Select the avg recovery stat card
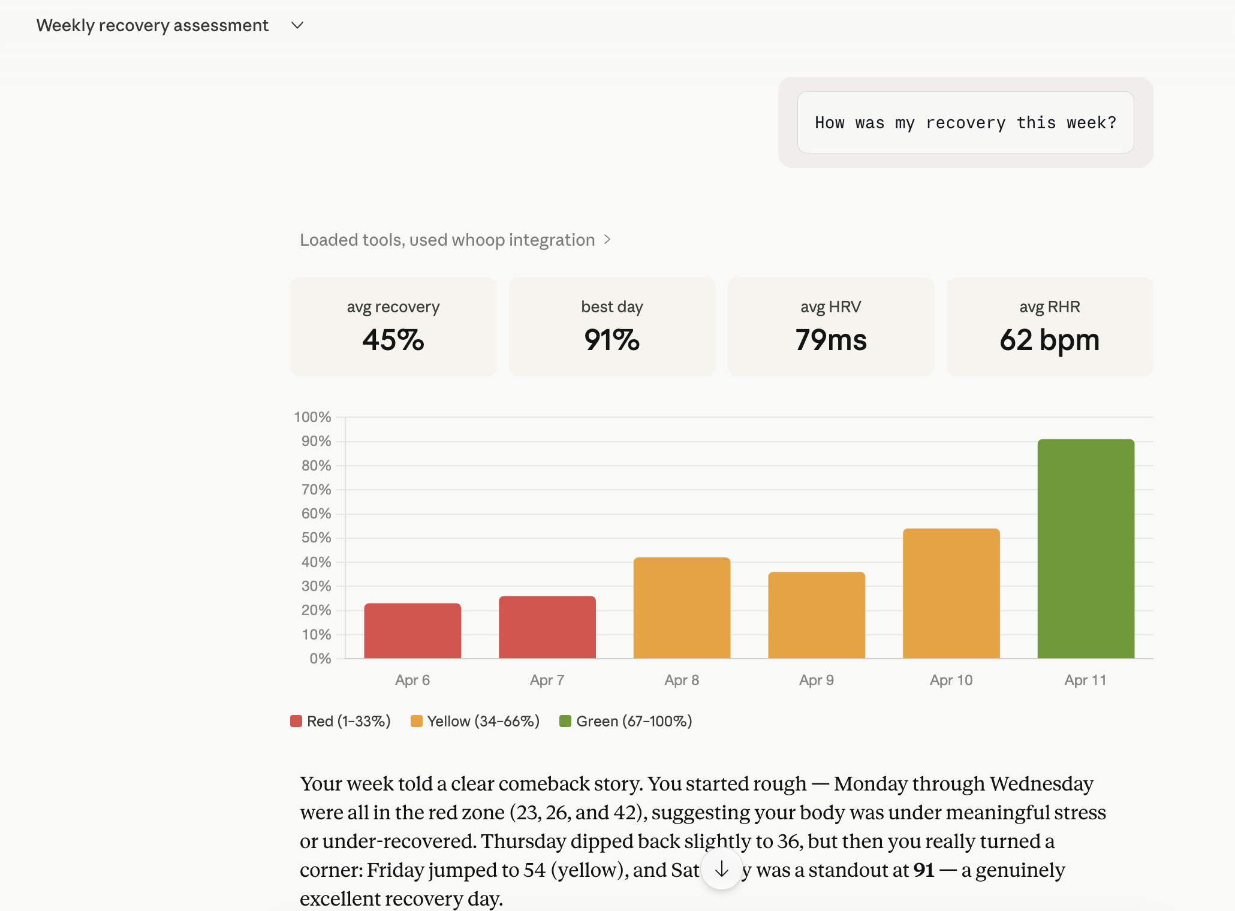Viewport: 1235px width, 911px height. tap(393, 327)
